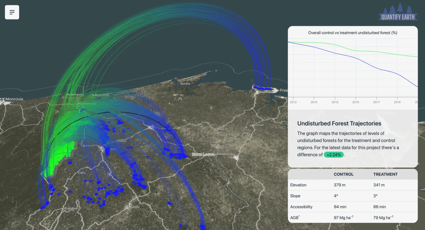The width and height of the screenshot is (425, 230).
Task: Click the chart title about undisturbed forest percentage
Action: click(353, 33)
